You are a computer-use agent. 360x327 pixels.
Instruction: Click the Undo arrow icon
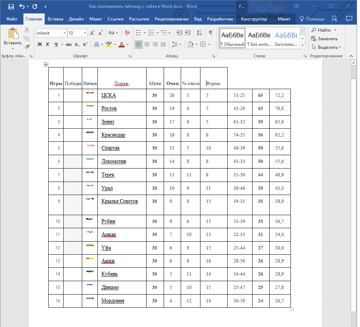point(22,6)
